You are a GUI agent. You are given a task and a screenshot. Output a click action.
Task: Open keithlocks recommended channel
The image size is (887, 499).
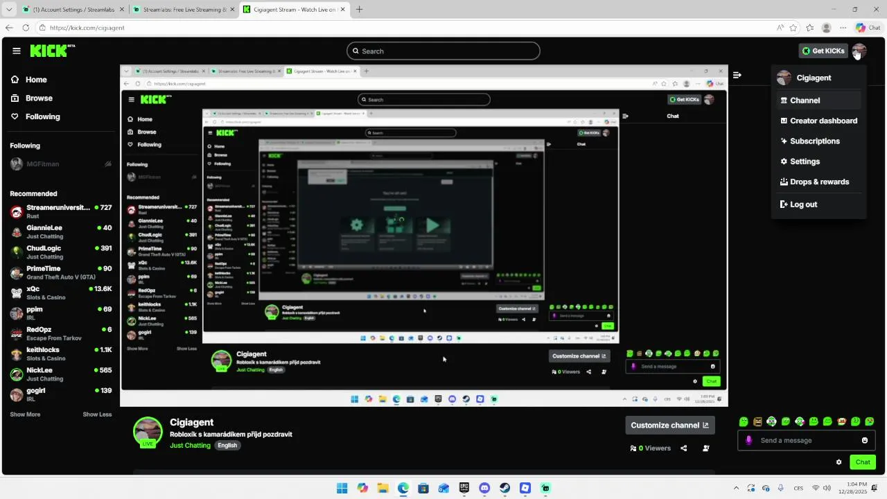60,354
